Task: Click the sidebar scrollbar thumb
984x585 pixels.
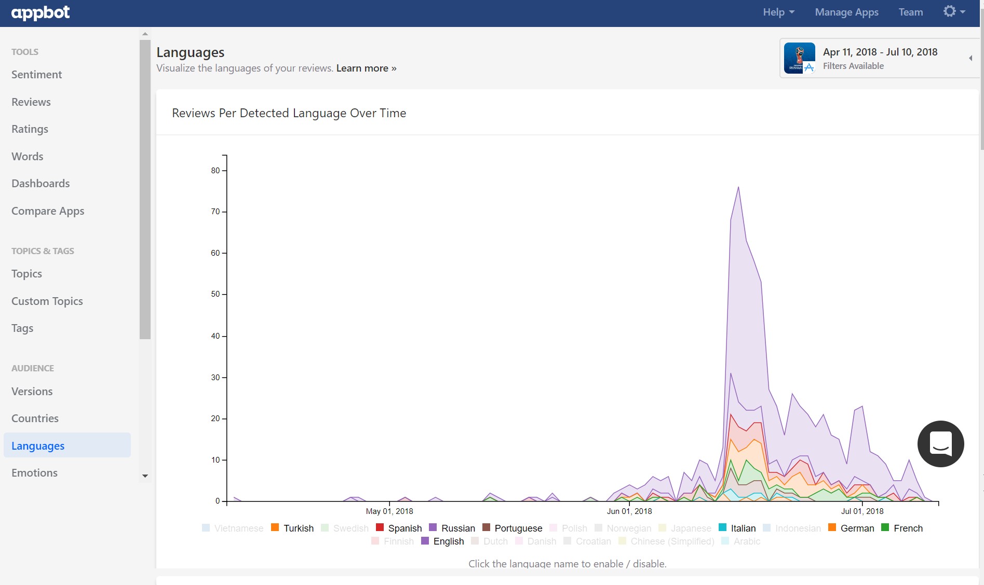Action: click(x=145, y=189)
